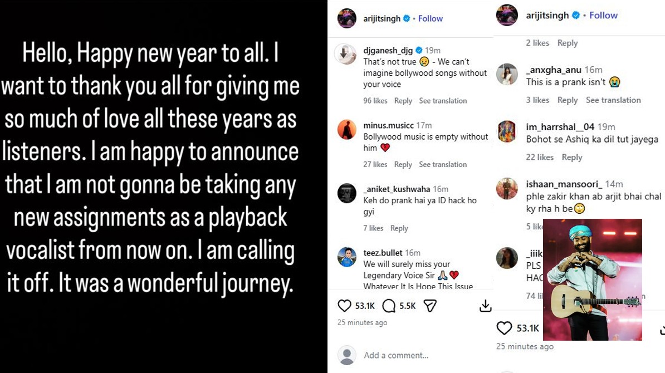The width and height of the screenshot is (665, 373).
Task: See translation of minus.musicc comment
Action: click(443, 164)
